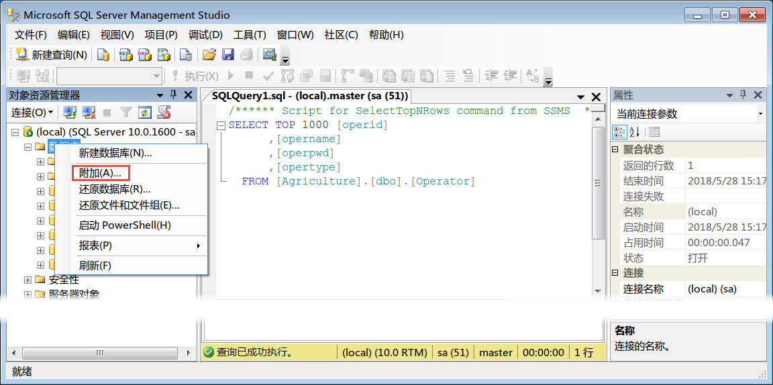Click Connect Object Explorer icon

click(70, 113)
